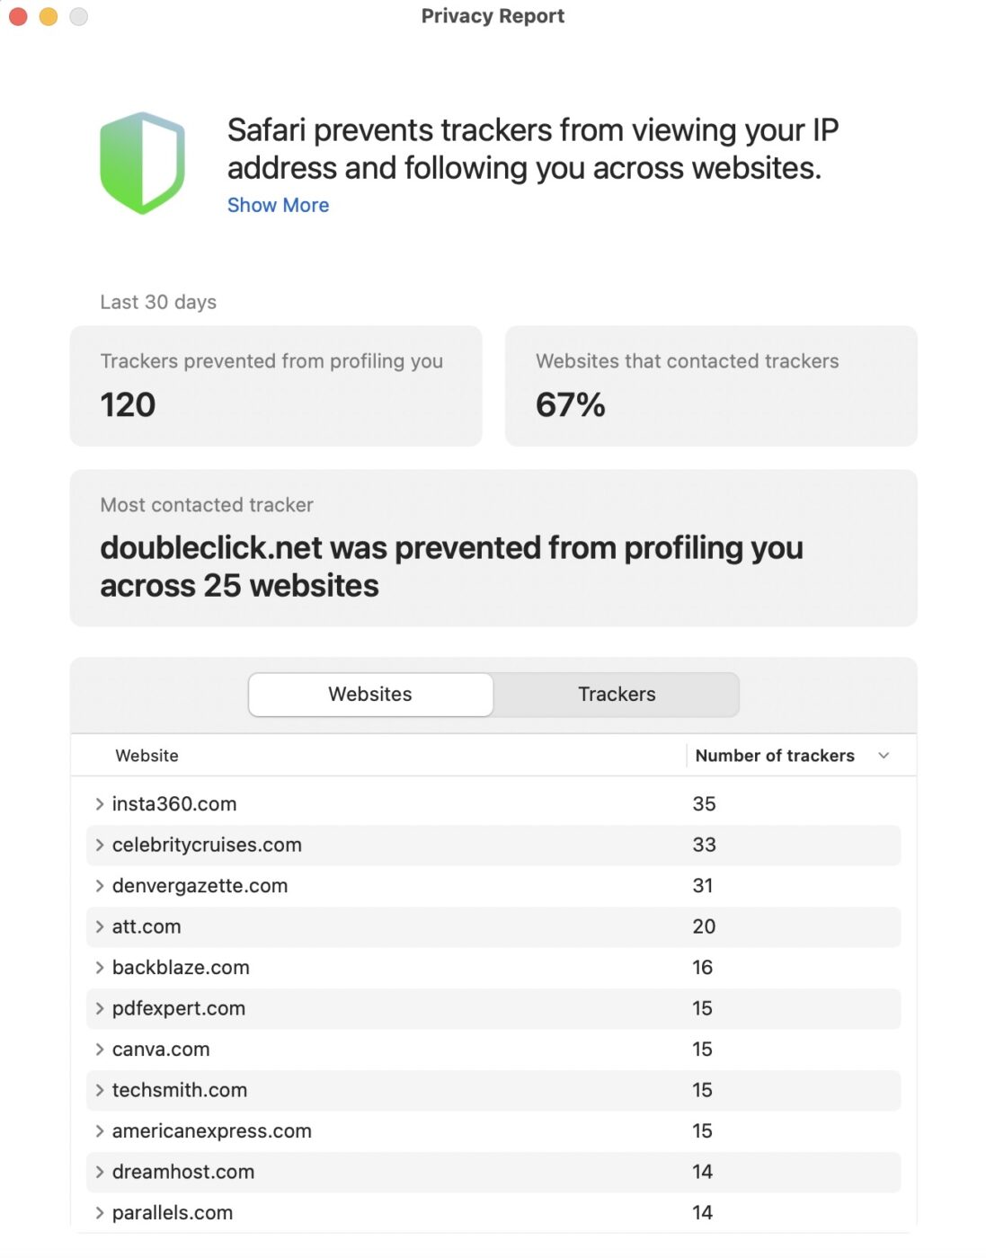Sort by the Website column header
This screenshot has height=1258, width=986.
tap(147, 756)
